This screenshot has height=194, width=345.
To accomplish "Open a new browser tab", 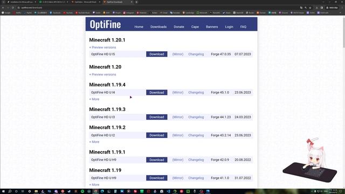I will 136,2.
